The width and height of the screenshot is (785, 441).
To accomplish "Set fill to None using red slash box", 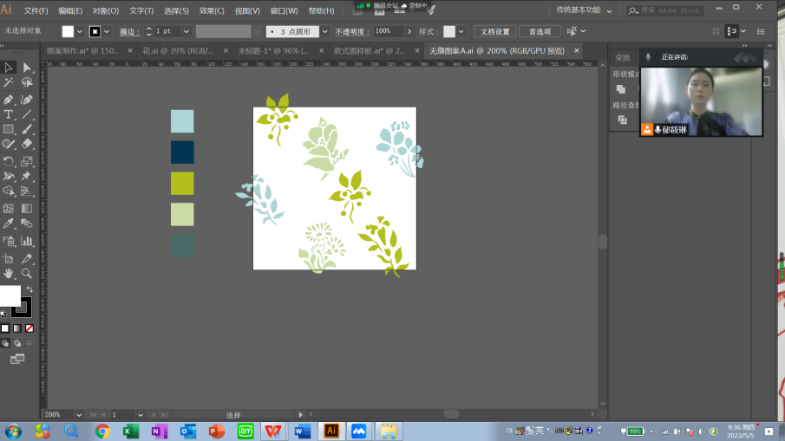I will pos(29,328).
